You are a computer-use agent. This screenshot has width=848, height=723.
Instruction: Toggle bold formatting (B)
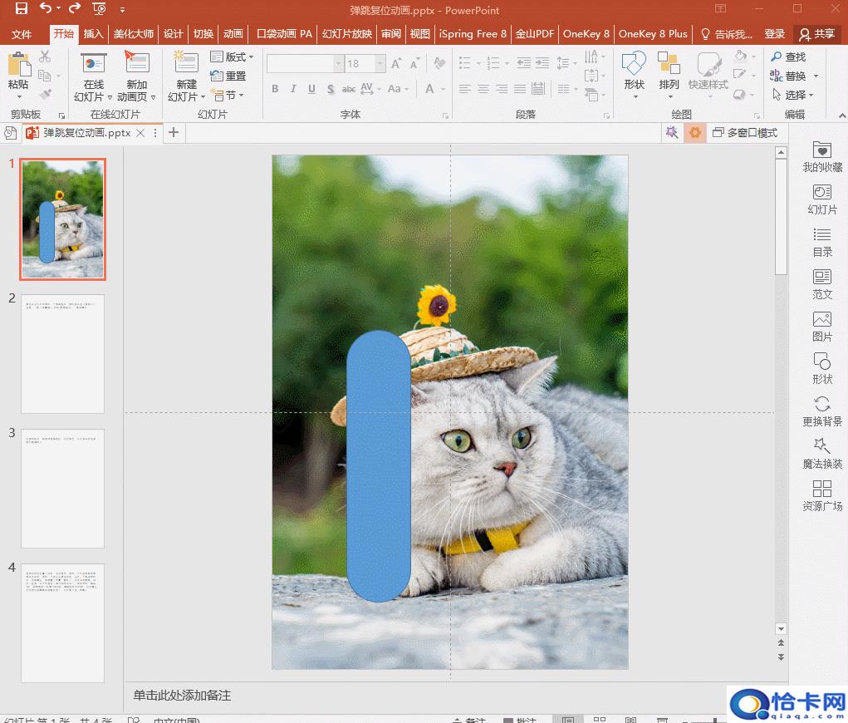tap(275, 89)
